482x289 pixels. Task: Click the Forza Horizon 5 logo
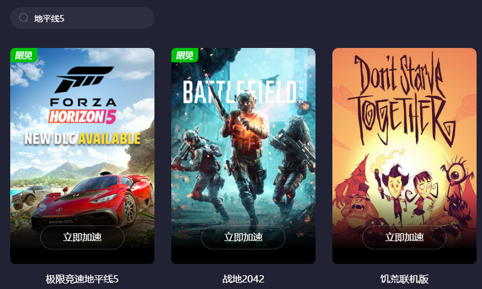tap(82, 95)
